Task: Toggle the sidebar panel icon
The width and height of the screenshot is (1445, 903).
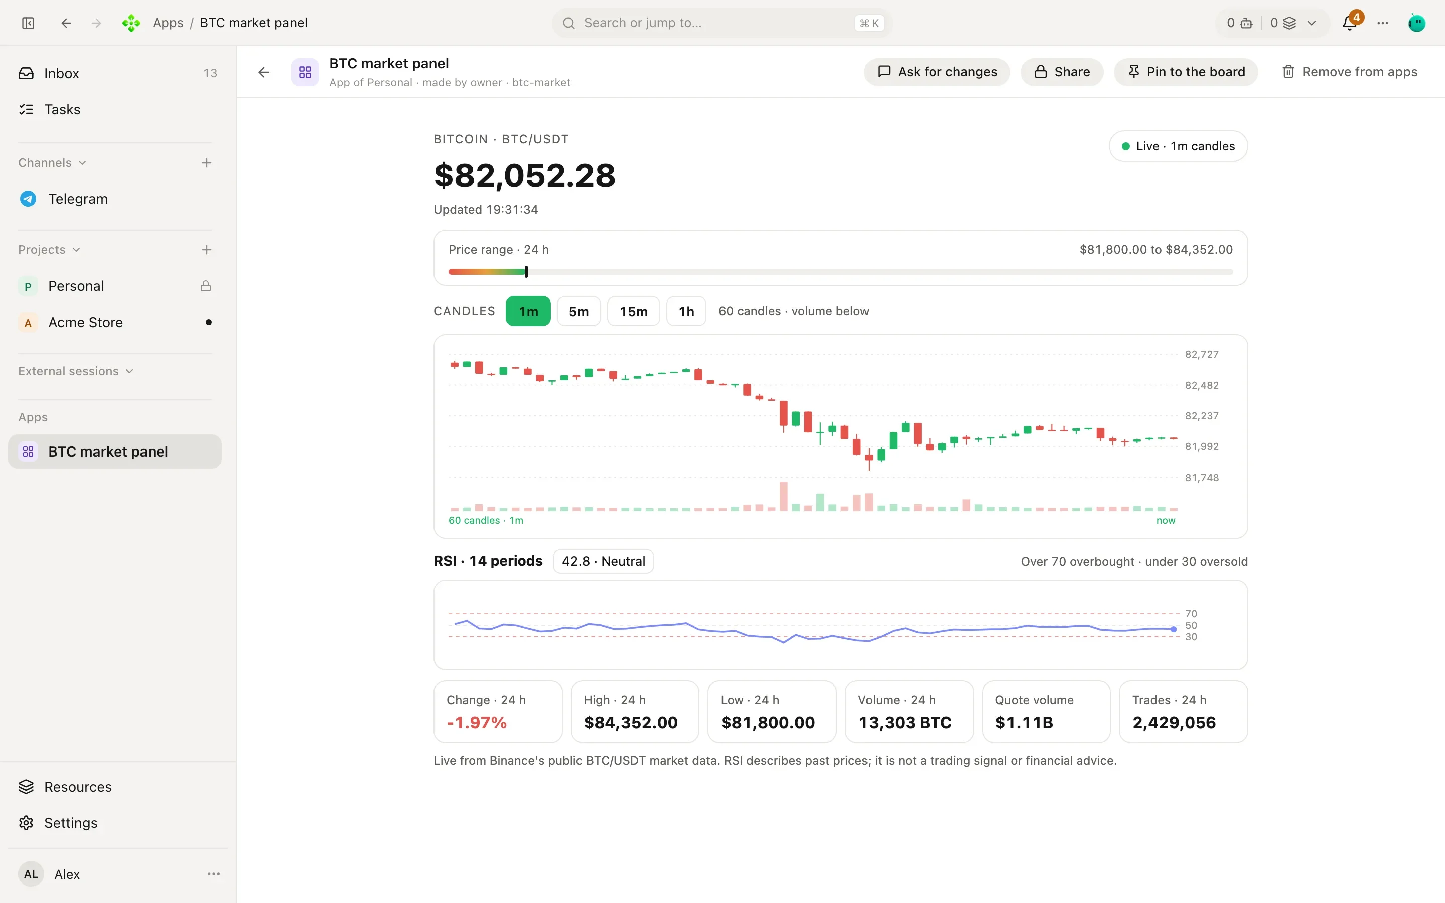Action: [x=28, y=23]
